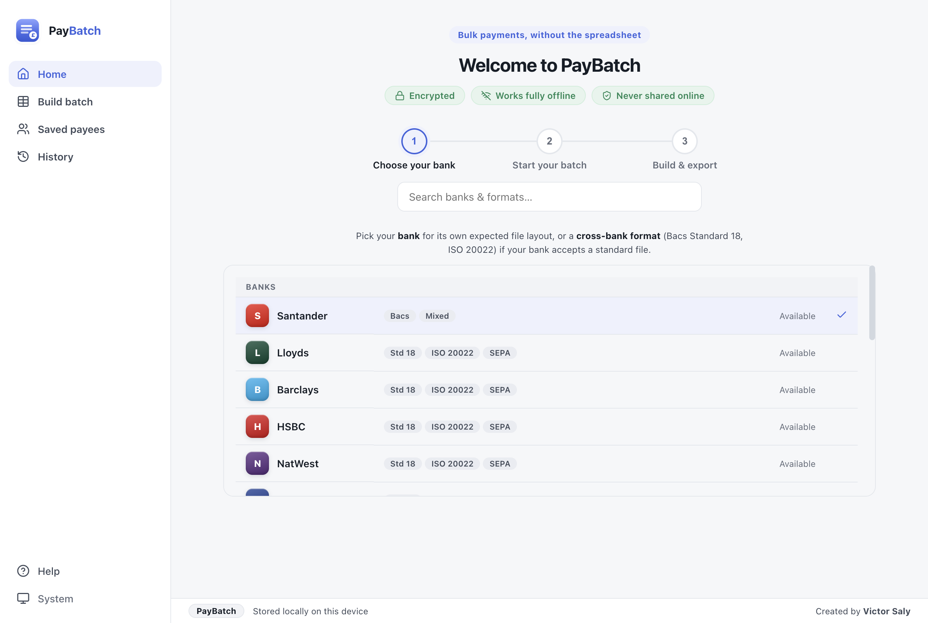928x623 pixels.
Task: Click Barclays Std 18 tag
Action: point(402,390)
